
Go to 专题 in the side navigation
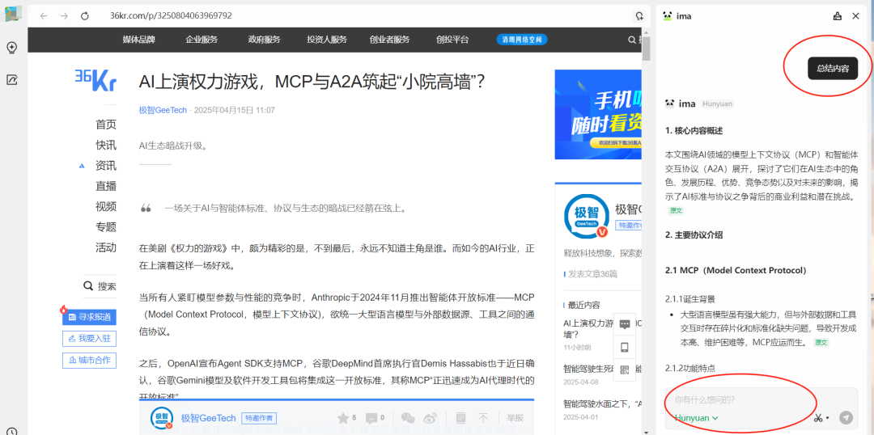[x=106, y=226]
